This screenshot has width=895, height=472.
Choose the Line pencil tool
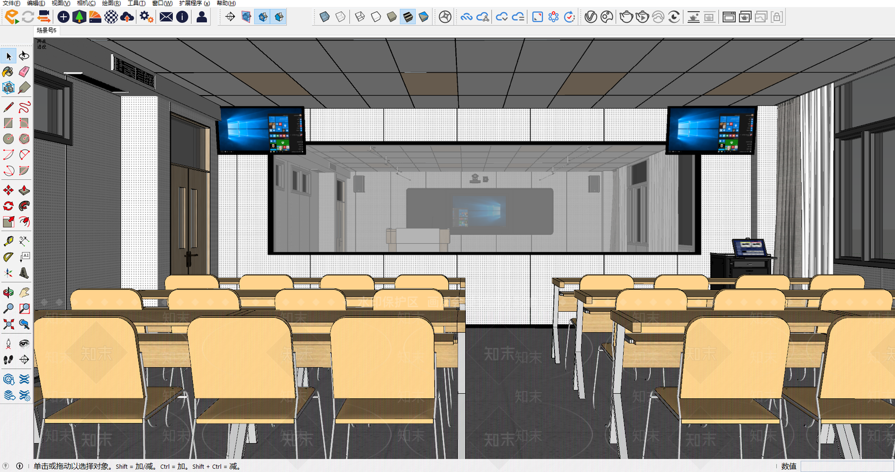8,107
